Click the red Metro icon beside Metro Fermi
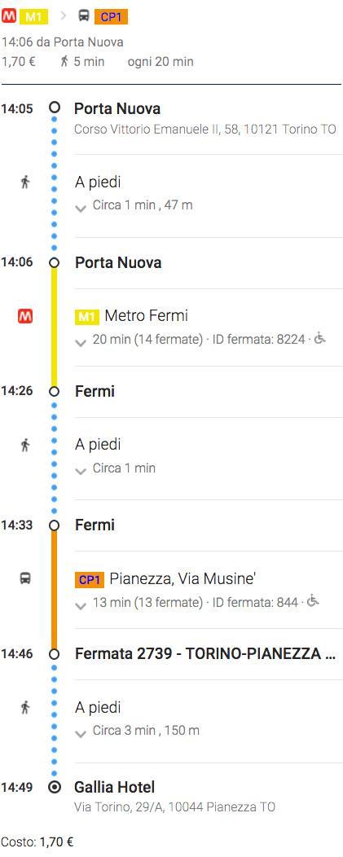Screen dimensions: 343x857 (25, 316)
